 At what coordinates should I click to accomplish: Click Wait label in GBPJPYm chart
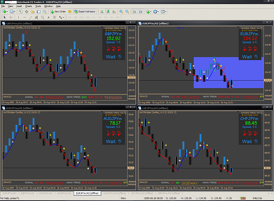click(x=110, y=56)
